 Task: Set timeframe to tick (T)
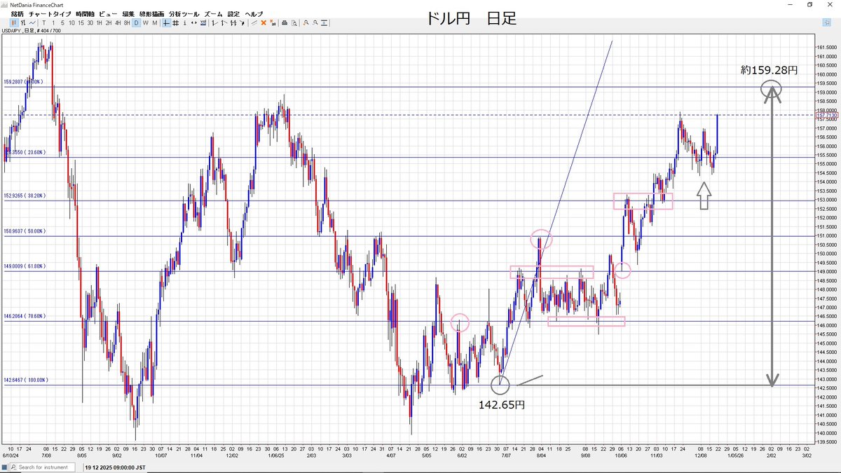[44, 22]
